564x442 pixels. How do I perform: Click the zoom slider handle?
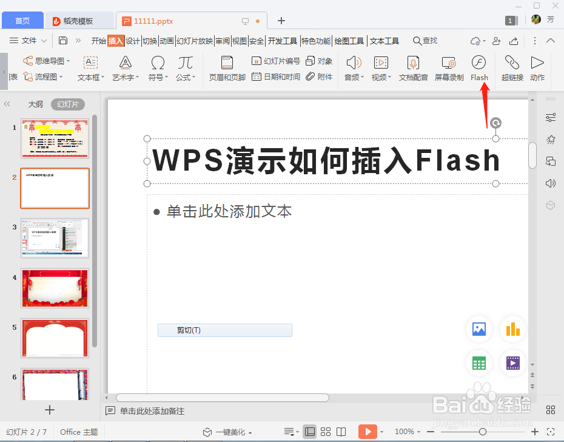click(483, 432)
